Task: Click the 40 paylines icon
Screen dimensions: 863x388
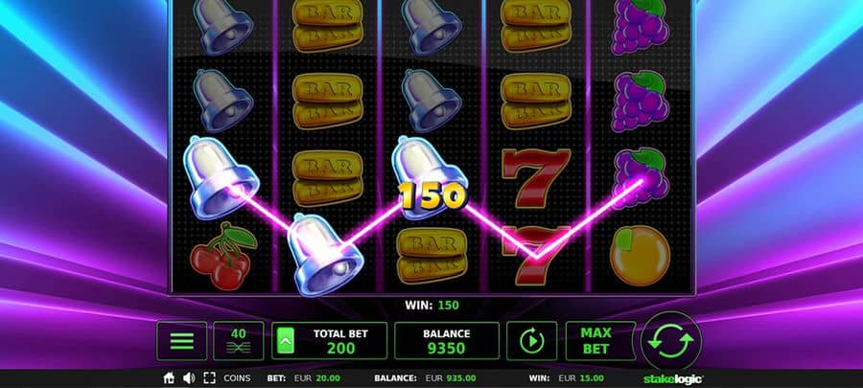Action: [x=239, y=341]
